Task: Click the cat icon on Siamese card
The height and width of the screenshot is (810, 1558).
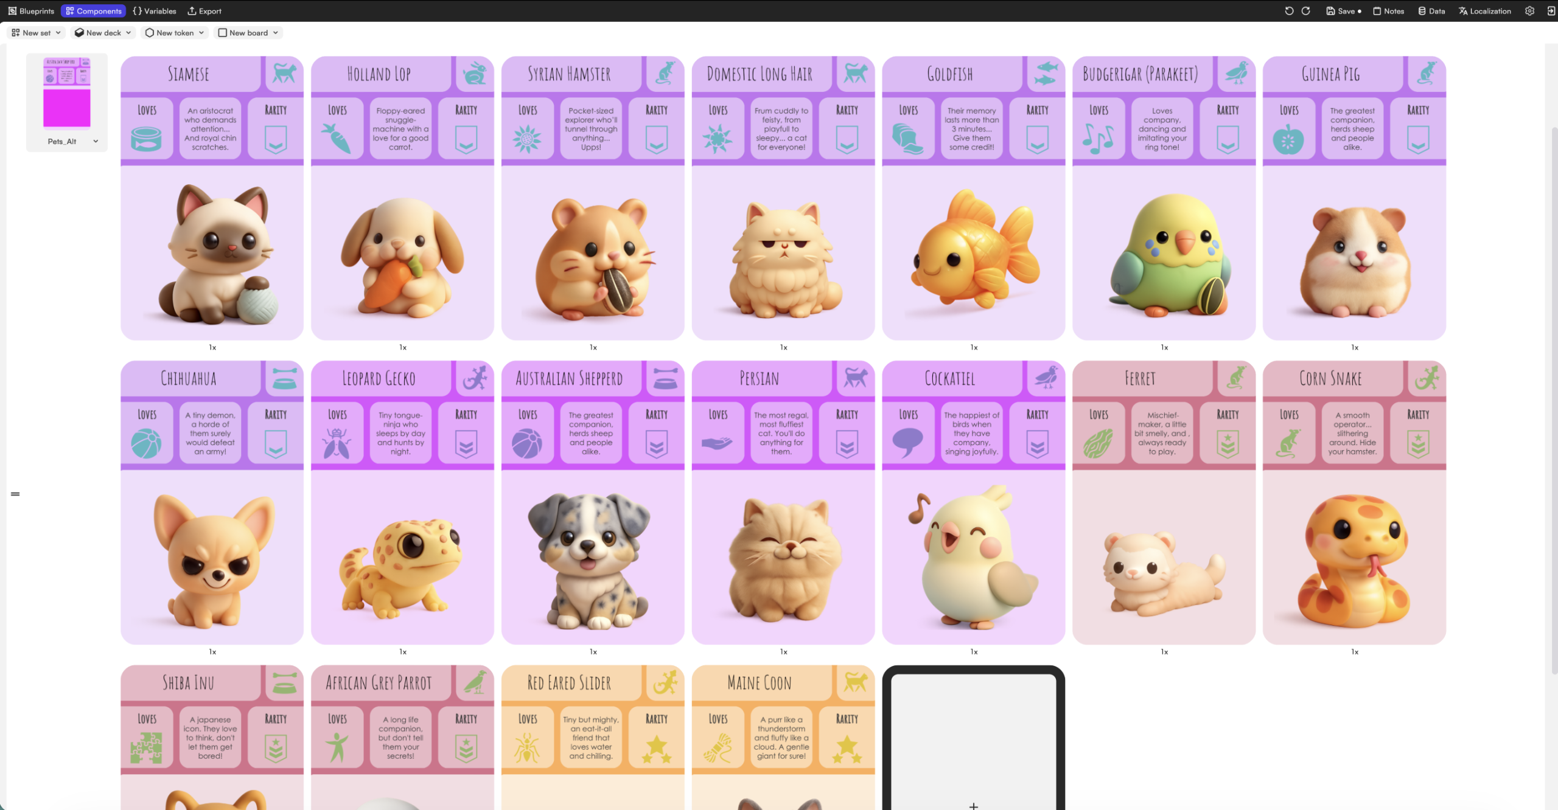Action: click(284, 74)
